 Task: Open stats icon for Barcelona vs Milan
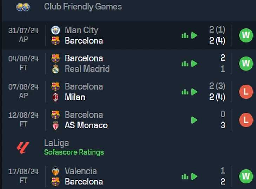[x=185, y=92]
